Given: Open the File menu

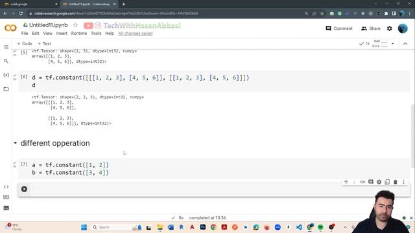Looking at the screenshot, I should click(x=25, y=33).
